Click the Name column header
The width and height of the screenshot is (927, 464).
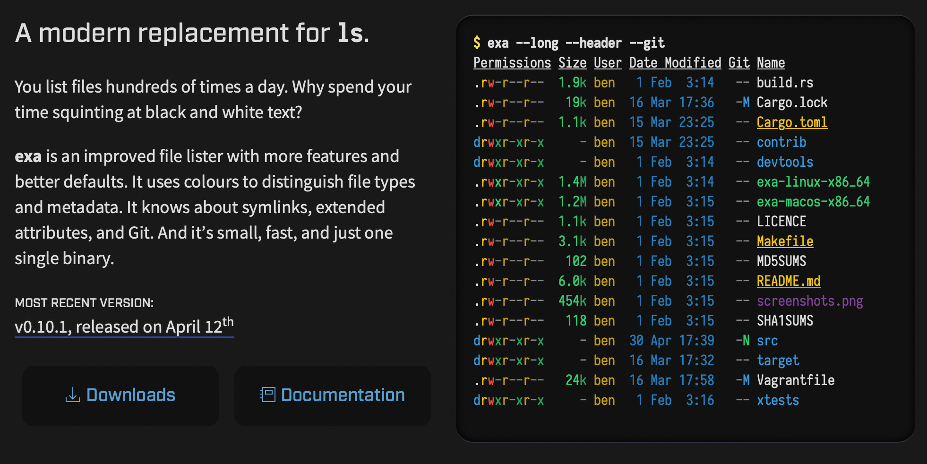(x=771, y=63)
